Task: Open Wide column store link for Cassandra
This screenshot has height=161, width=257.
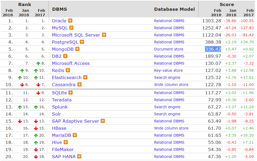Action: point(171,85)
